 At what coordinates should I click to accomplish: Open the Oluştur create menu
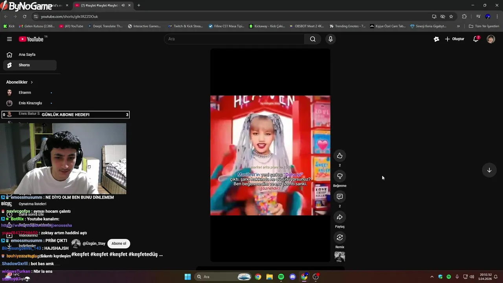pos(455,39)
